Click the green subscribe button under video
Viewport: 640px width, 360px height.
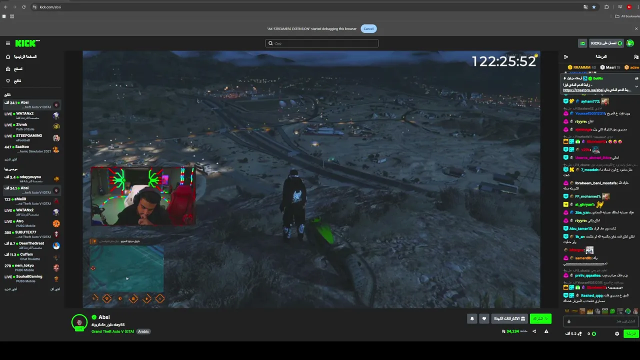[540, 318]
